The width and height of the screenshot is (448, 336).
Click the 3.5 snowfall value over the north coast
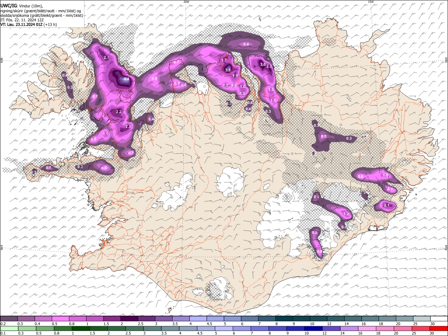tap(228, 70)
